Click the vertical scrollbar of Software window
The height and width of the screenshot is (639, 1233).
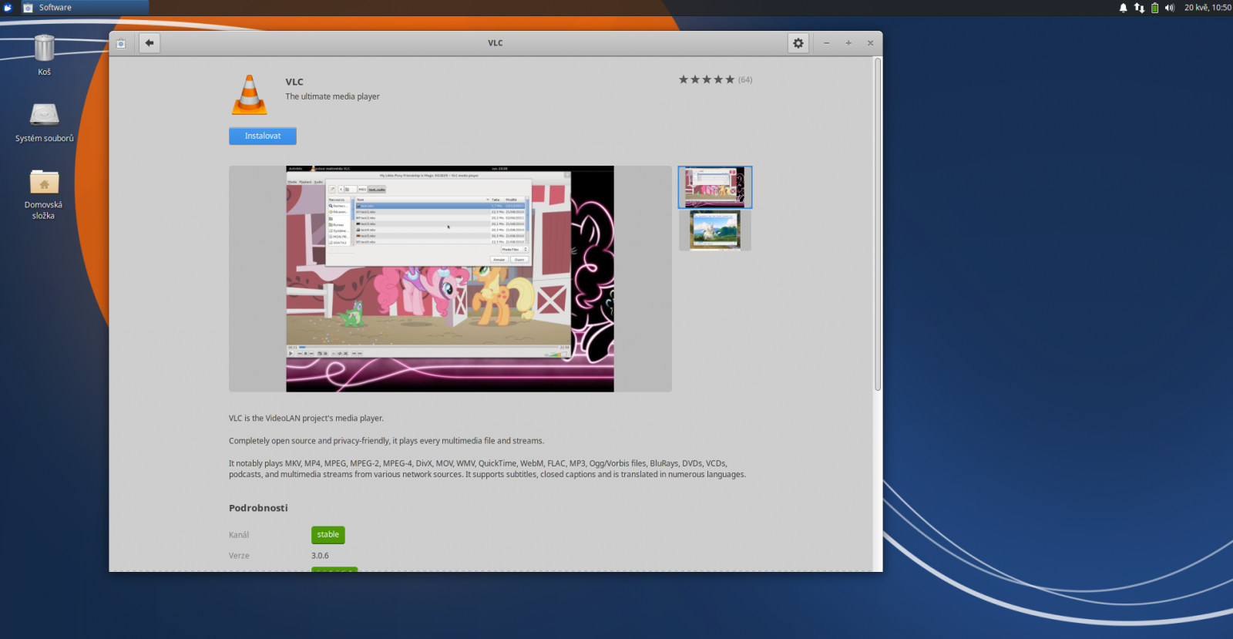pyautogui.click(x=878, y=224)
